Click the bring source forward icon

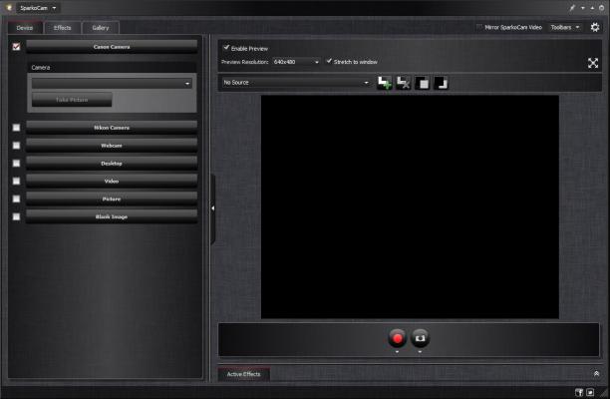coord(422,83)
